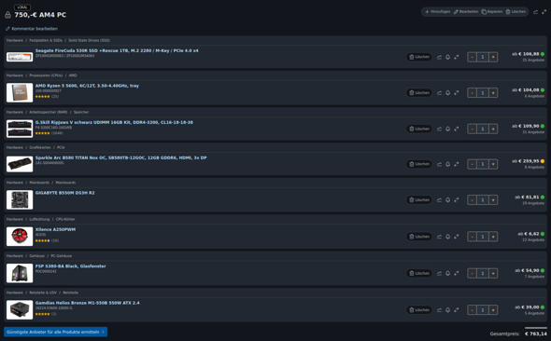Open the Seagate FireCuda 530R SSD product link
This screenshot has height=341, width=551.
point(117,50)
